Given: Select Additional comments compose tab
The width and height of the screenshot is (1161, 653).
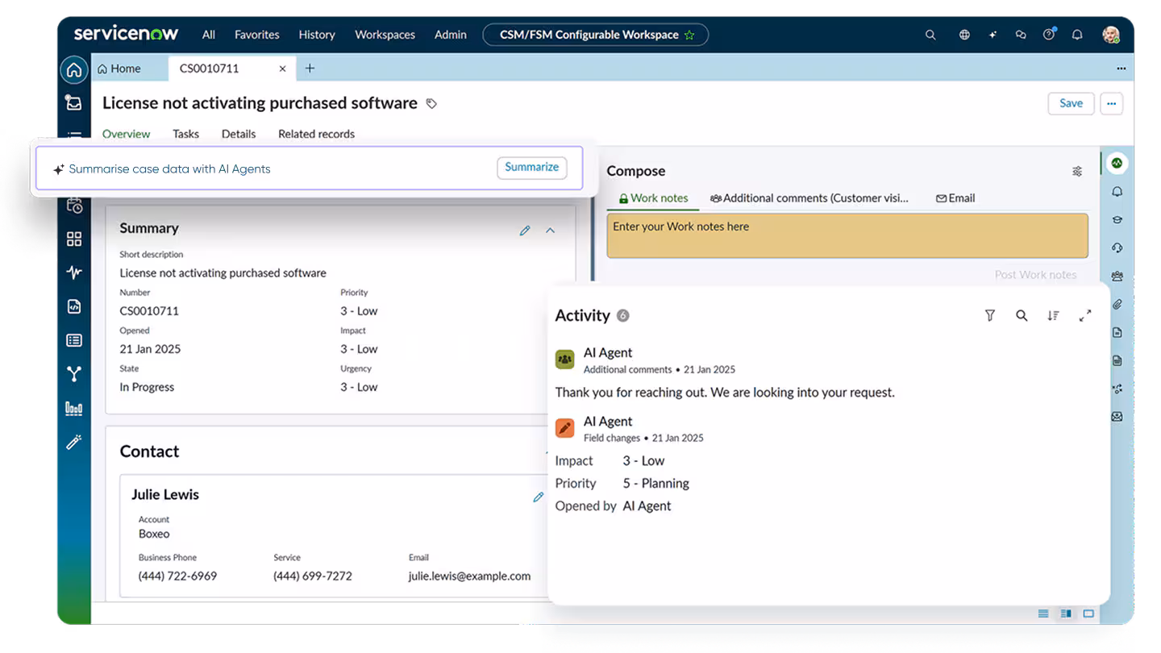Looking at the screenshot, I should [x=809, y=198].
